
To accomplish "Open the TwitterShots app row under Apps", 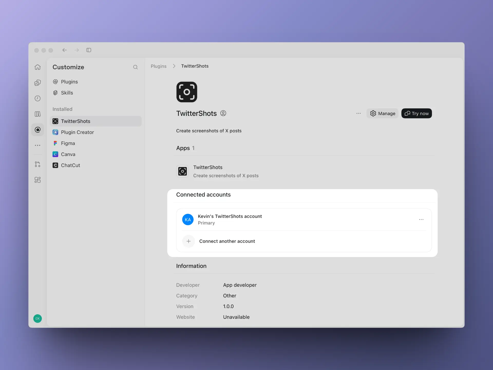I will pos(304,171).
